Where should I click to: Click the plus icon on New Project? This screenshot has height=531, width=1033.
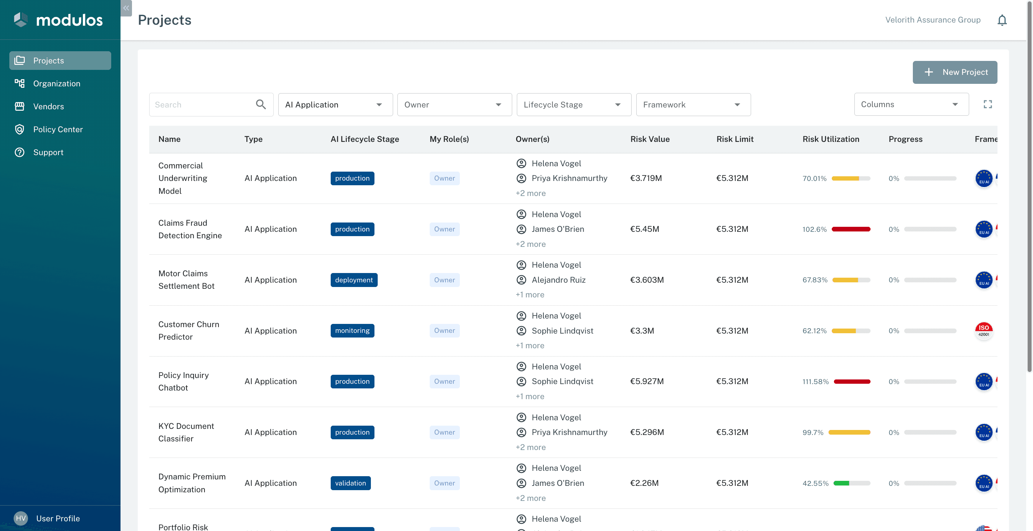(929, 72)
